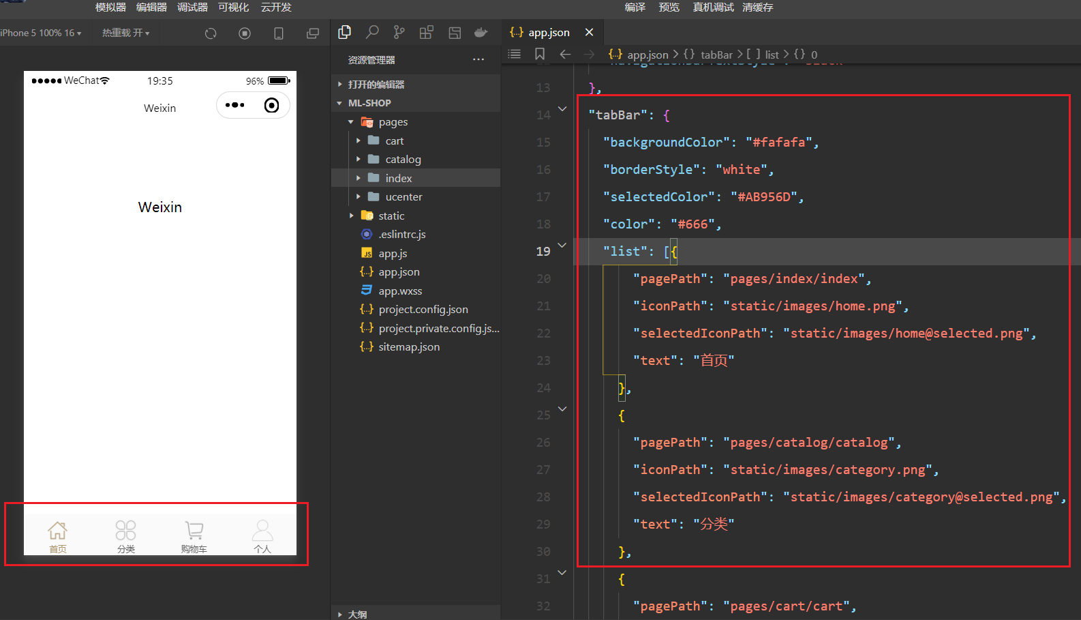Fold the object at line 31
This screenshot has width=1081, height=620.
562,572
